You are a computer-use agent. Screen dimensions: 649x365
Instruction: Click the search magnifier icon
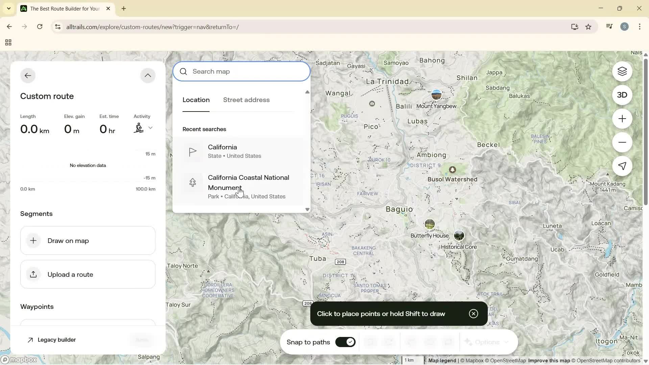(x=183, y=71)
